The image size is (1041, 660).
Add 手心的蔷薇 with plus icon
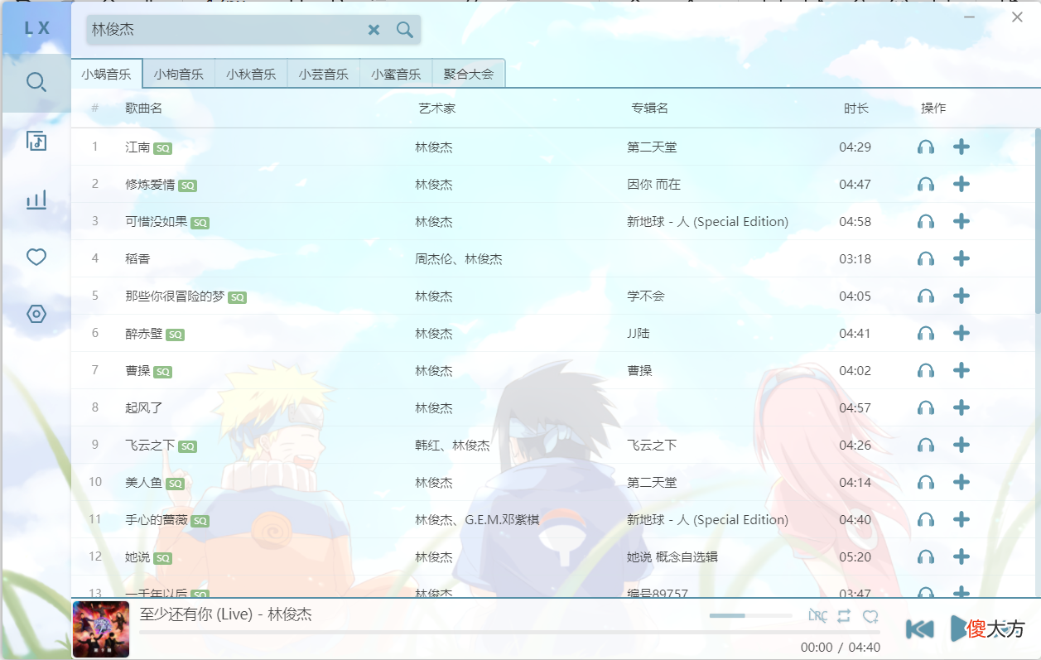961,519
